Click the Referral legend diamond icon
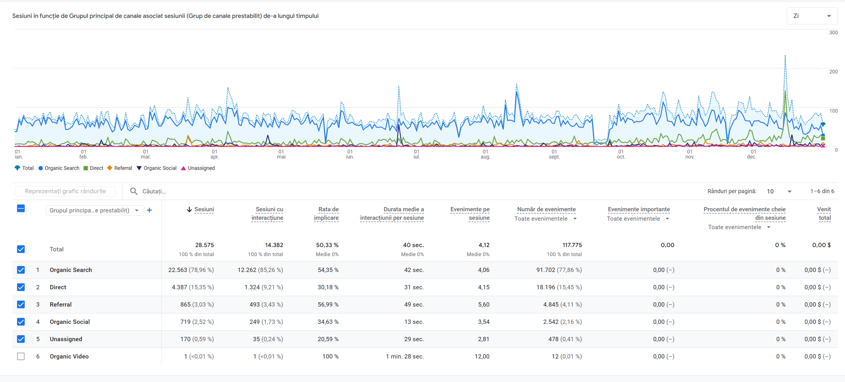This screenshot has height=382, width=845. (x=110, y=168)
